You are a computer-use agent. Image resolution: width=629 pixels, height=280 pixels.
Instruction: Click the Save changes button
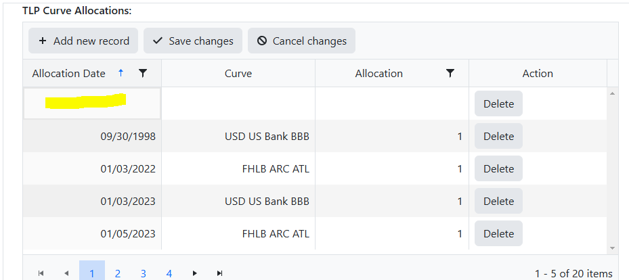pyautogui.click(x=193, y=41)
